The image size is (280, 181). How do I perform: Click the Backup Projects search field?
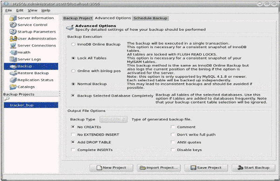pos(31,99)
